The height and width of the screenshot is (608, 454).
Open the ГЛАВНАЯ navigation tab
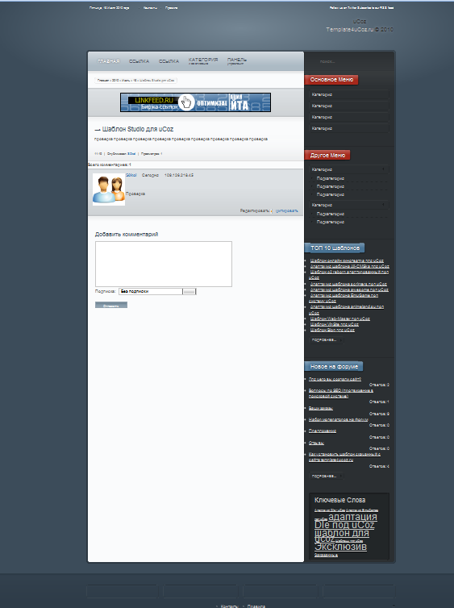coord(109,61)
